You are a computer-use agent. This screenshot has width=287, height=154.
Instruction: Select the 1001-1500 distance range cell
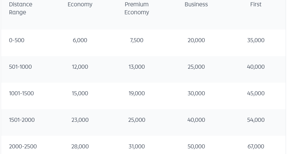tap(21, 93)
